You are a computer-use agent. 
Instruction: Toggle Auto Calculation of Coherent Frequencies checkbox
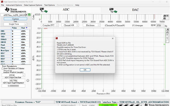2,68
